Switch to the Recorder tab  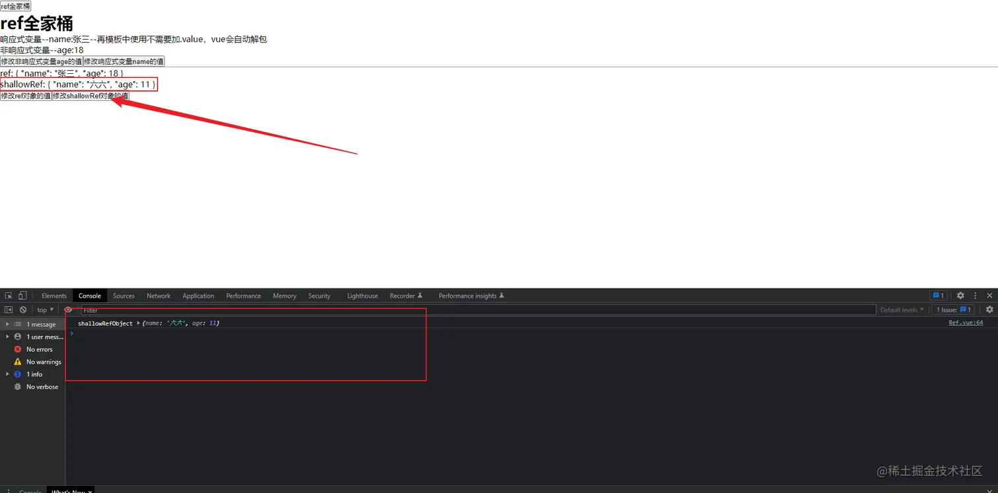pos(406,296)
